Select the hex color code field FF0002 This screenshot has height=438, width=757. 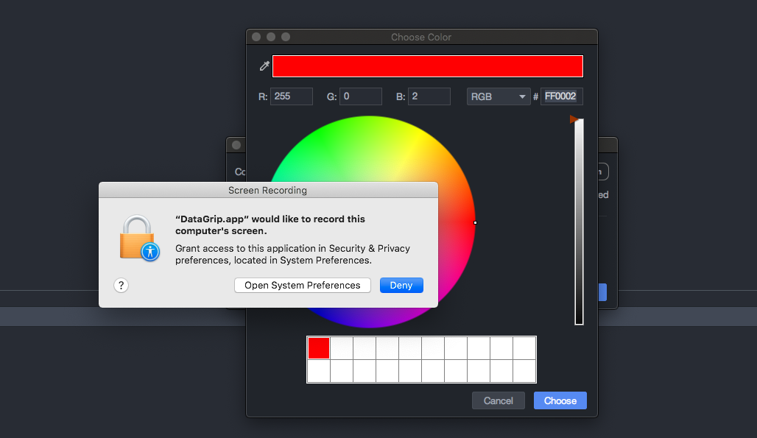pos(561,96)
